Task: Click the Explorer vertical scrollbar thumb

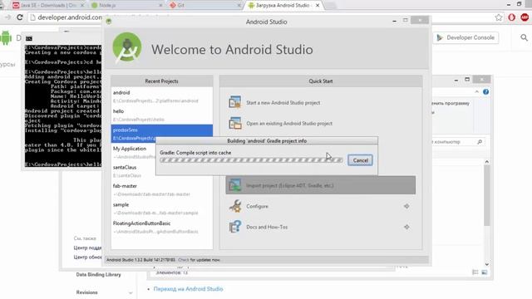Action: [487, 196]
